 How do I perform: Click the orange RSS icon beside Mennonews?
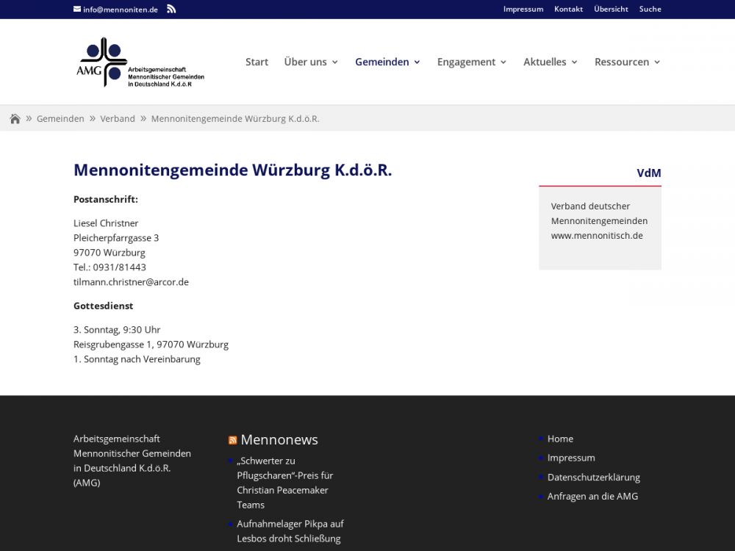pos(232,440)
